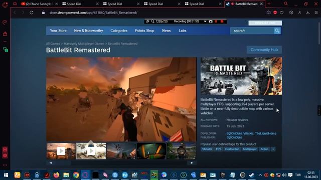Open Google Chrome from the taskbar
Image resolution: width=321 pixels, height=180 pixels.
[76, 175]
